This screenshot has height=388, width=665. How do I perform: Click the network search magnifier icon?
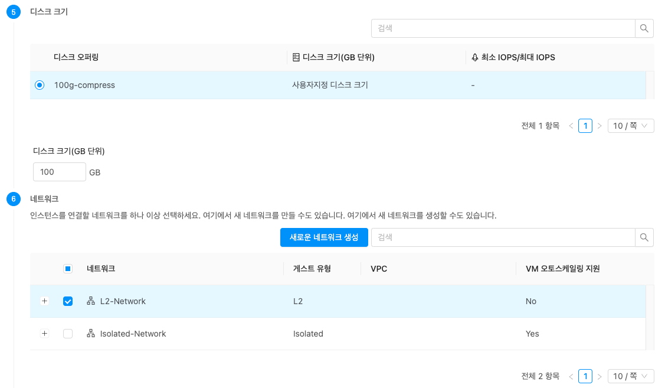click(644, 237)
